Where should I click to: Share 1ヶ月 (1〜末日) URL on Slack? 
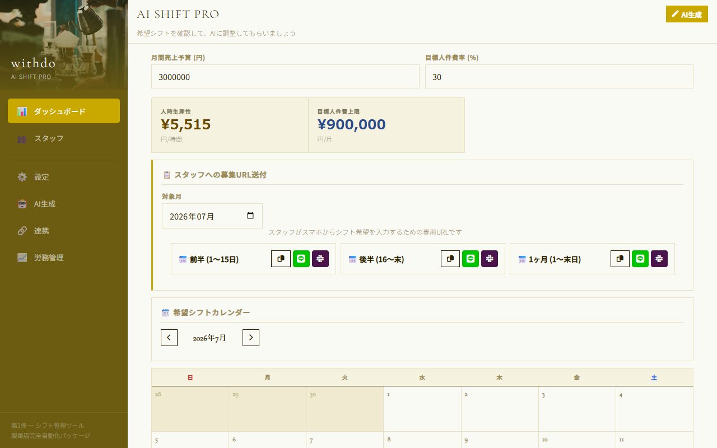659,259
